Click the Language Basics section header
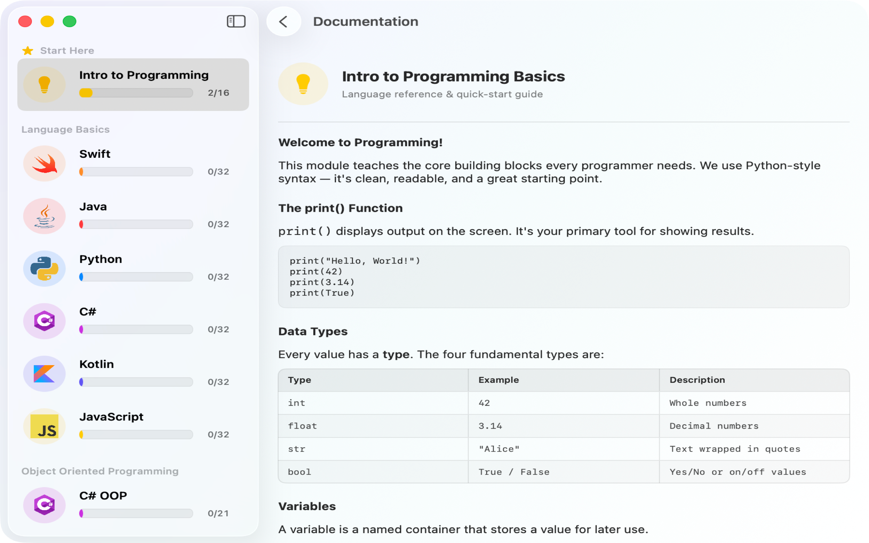The image size is (869, 543). [66, 130]
